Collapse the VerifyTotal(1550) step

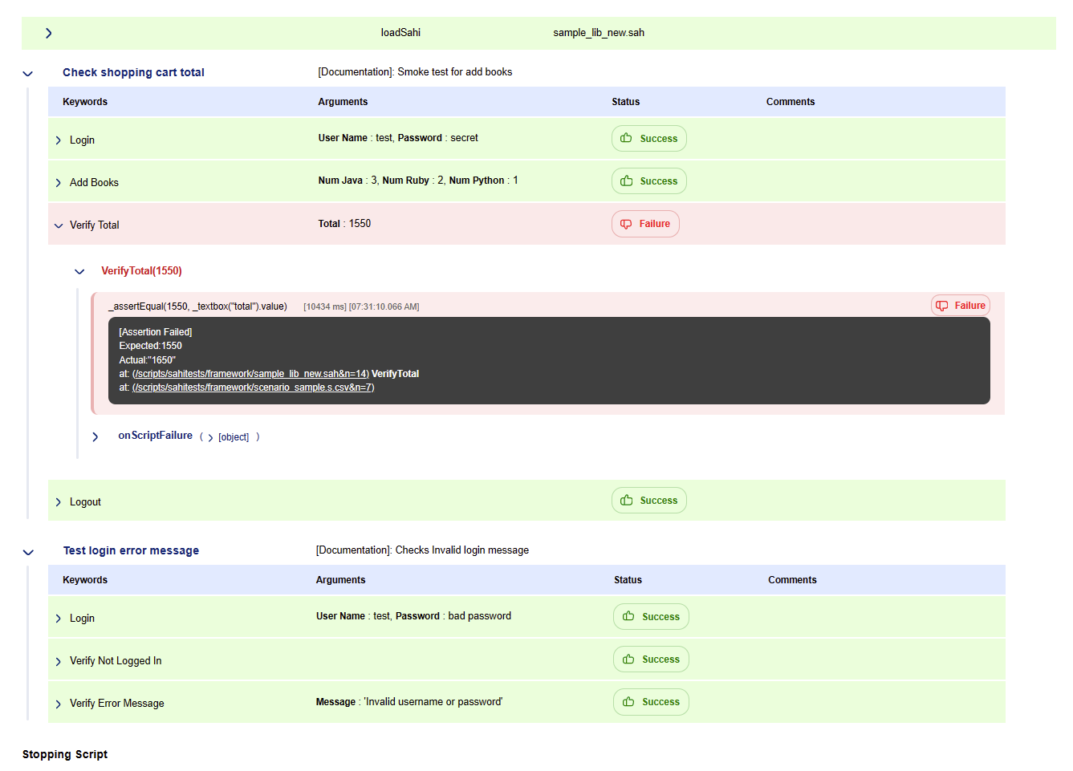(x=79, y=271)
